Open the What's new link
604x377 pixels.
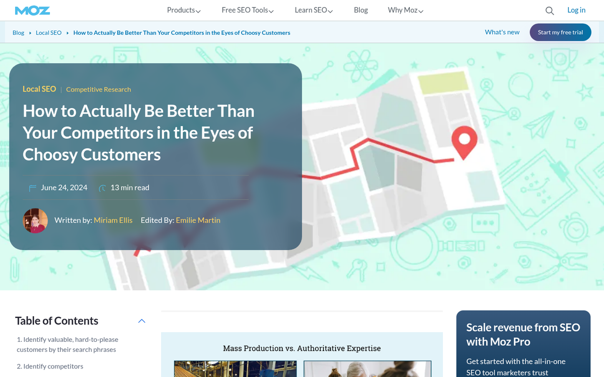[502, 32]
